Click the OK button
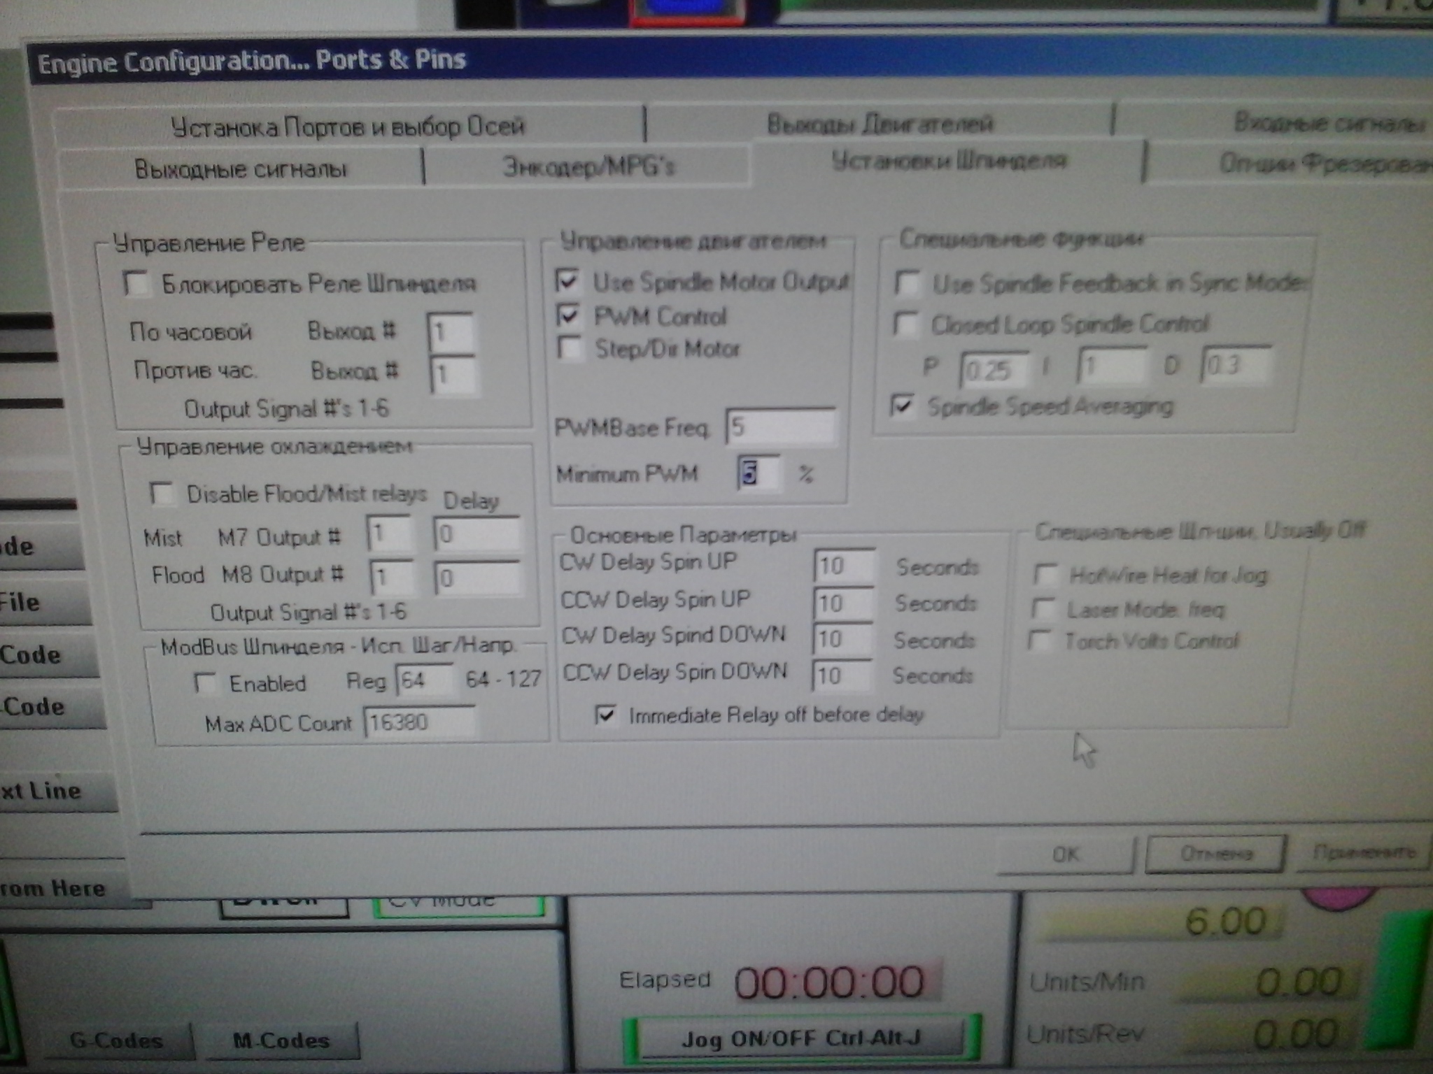The image size is (1433, 1074). [1065, 854]
